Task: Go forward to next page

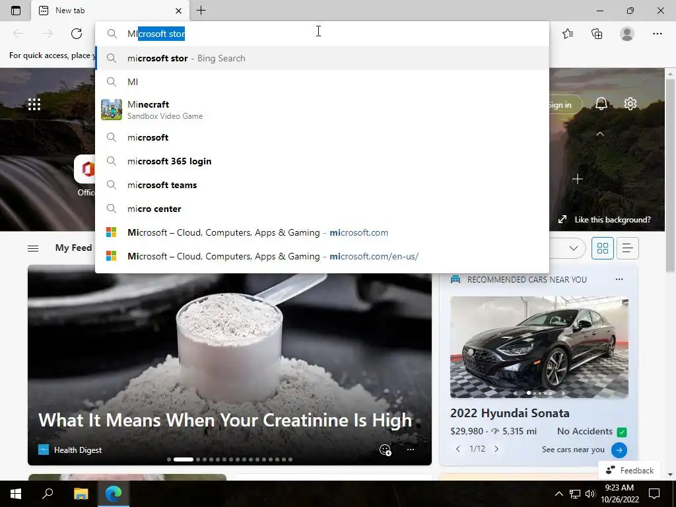Action: pos(48,34)
